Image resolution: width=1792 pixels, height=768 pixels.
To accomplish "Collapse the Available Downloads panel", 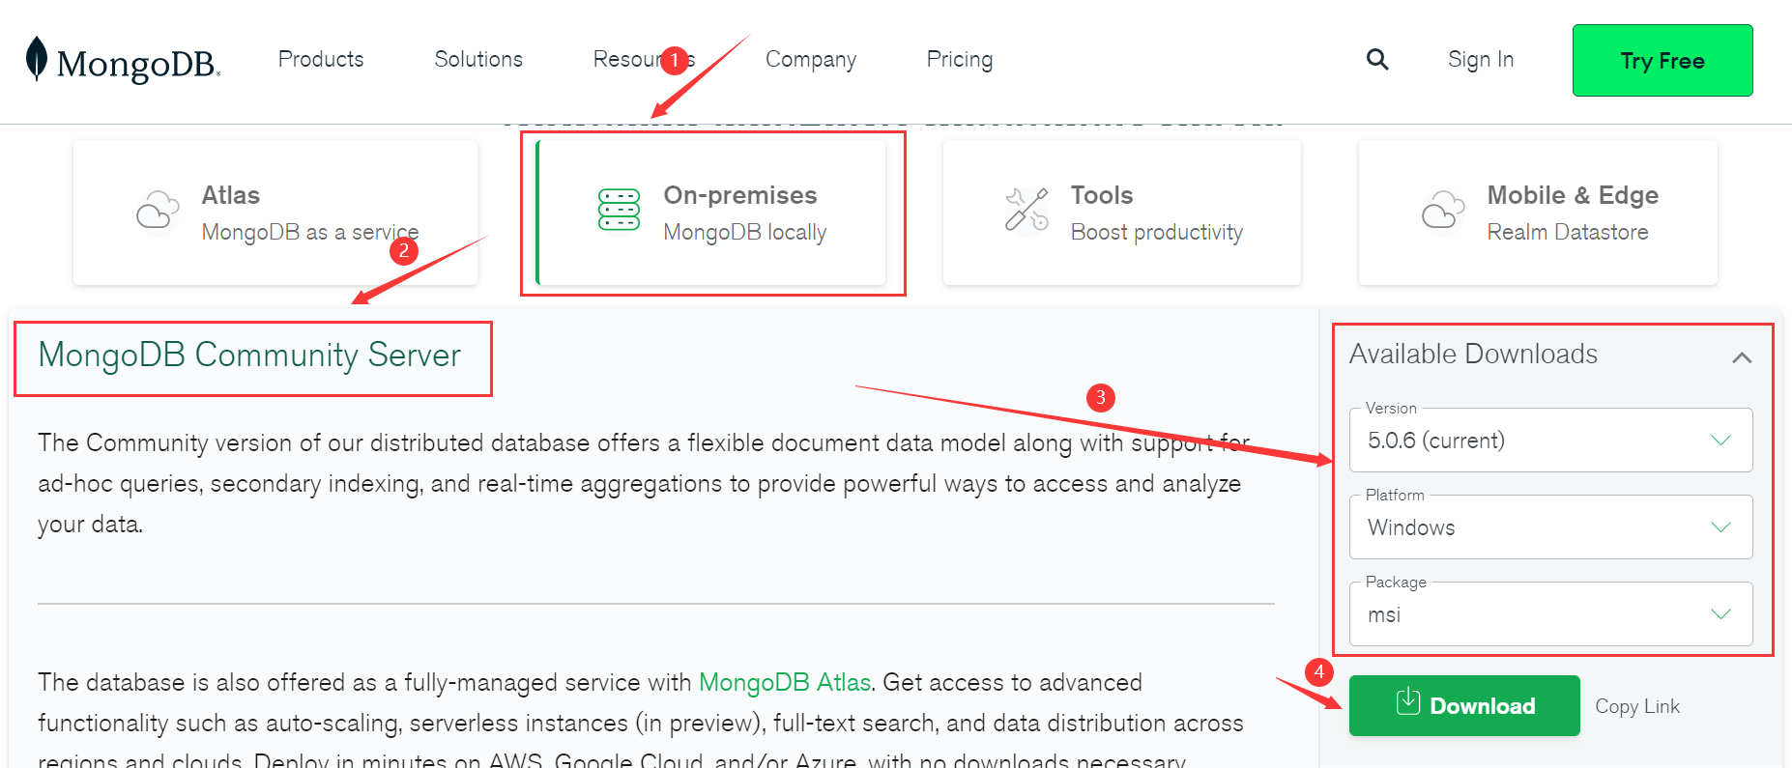I will (x=1742, y=357).
